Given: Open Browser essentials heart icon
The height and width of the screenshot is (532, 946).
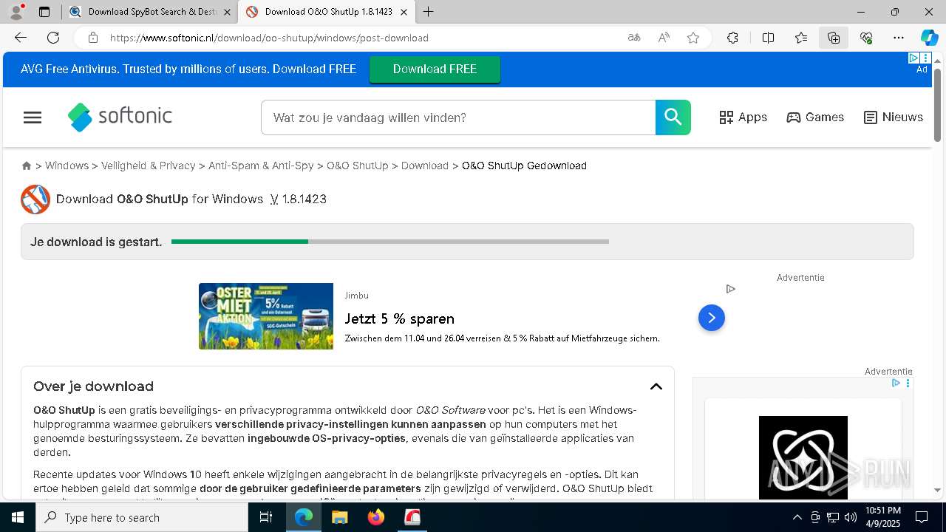Looking at the screenshot, I should 866,38.
